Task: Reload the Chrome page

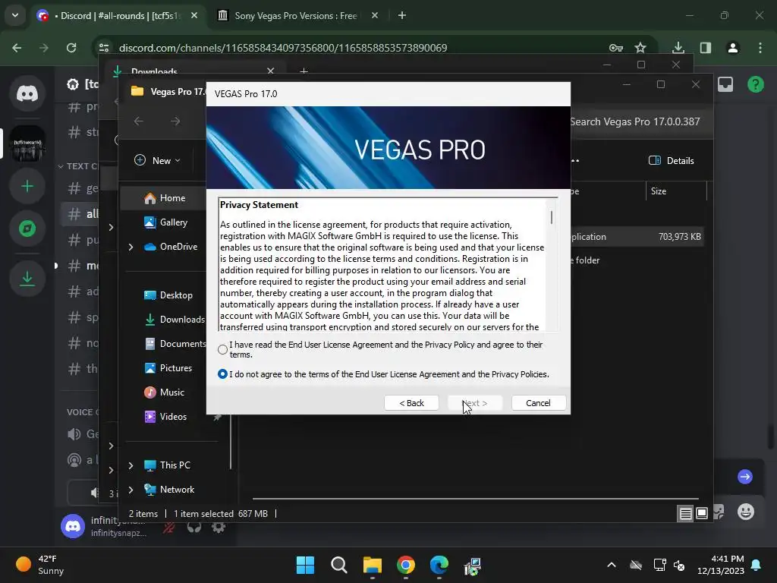Action: point(71,48)
